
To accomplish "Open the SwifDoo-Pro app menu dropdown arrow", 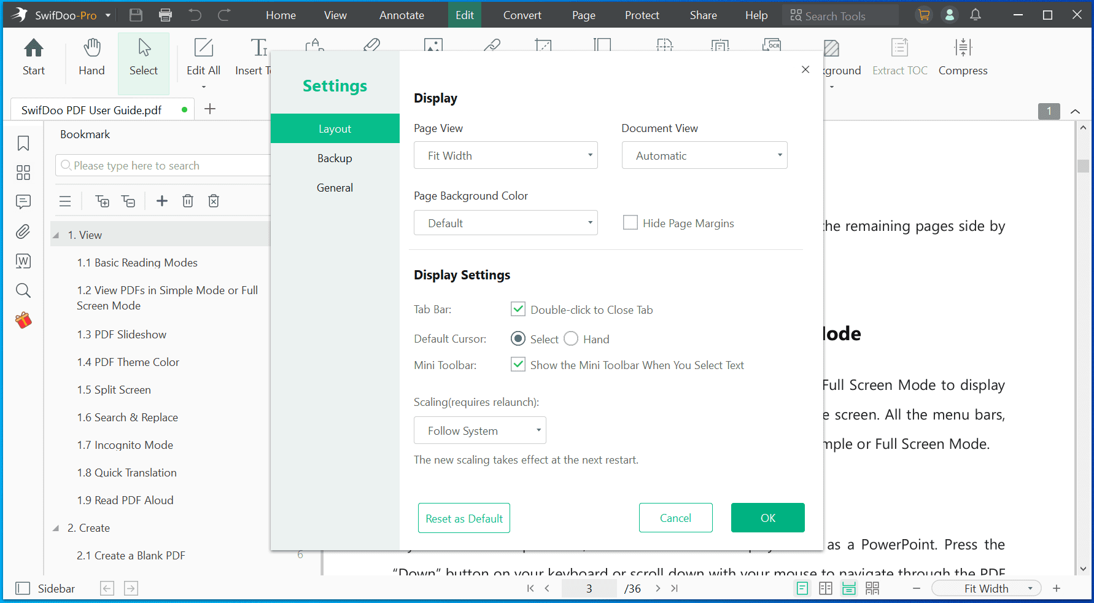I will pos(108,15).
